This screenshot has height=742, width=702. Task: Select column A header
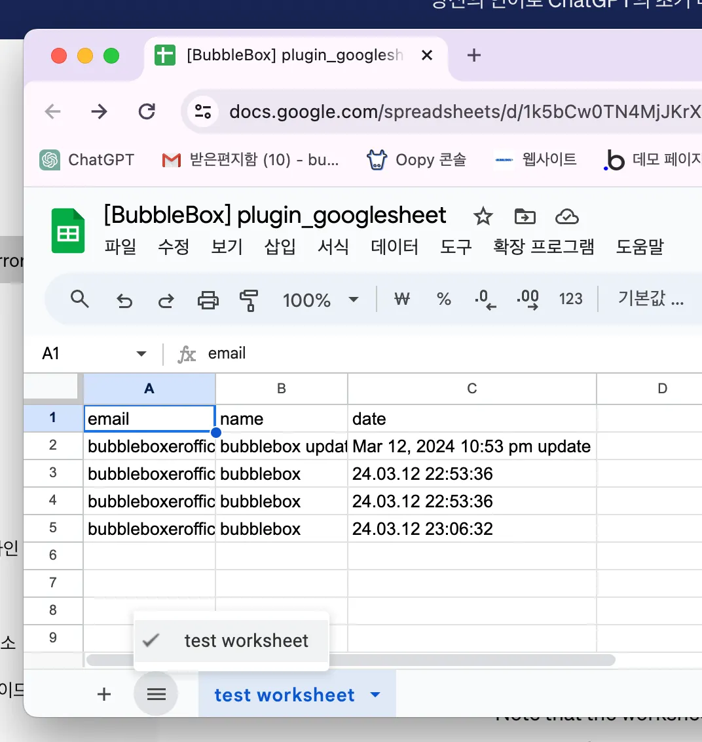coord(149,389)
